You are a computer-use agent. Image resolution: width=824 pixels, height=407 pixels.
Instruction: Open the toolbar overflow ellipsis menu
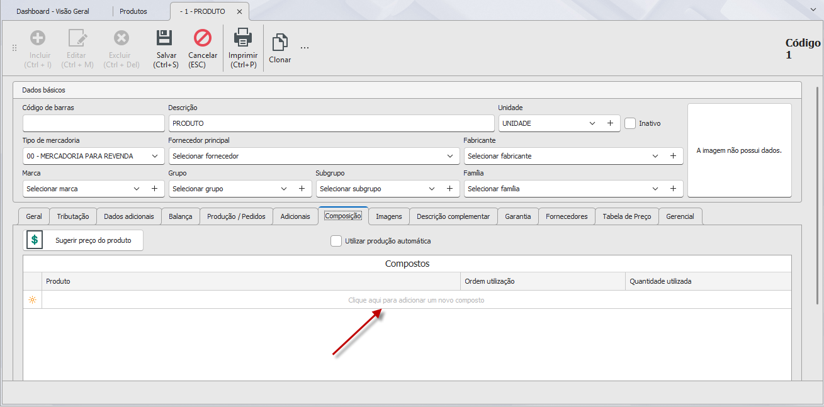pos(305,48)
